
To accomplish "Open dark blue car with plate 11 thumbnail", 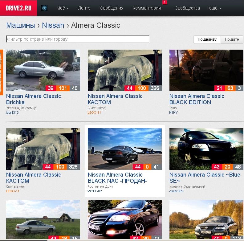I will [125, 219].
